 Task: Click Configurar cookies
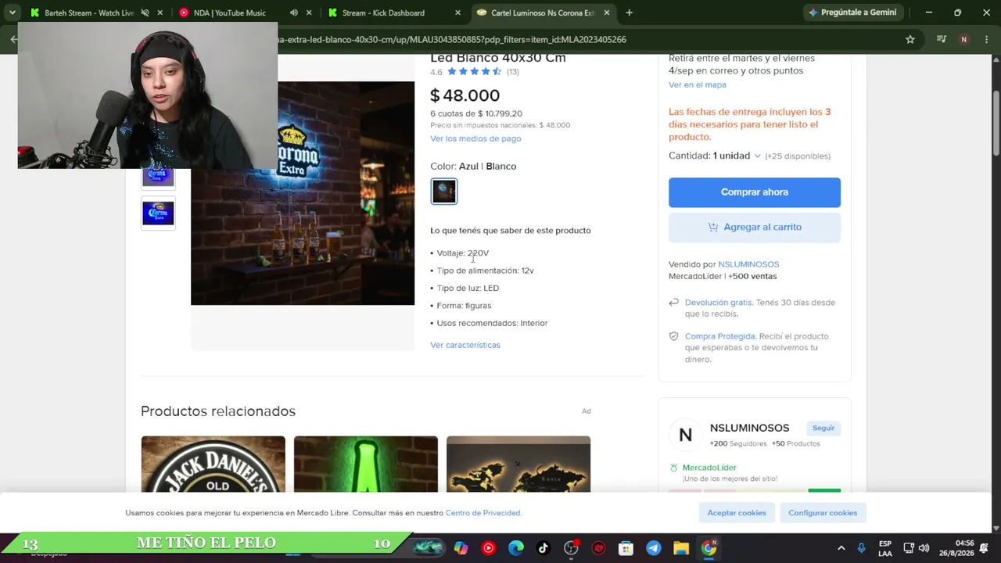pos(823,513)
